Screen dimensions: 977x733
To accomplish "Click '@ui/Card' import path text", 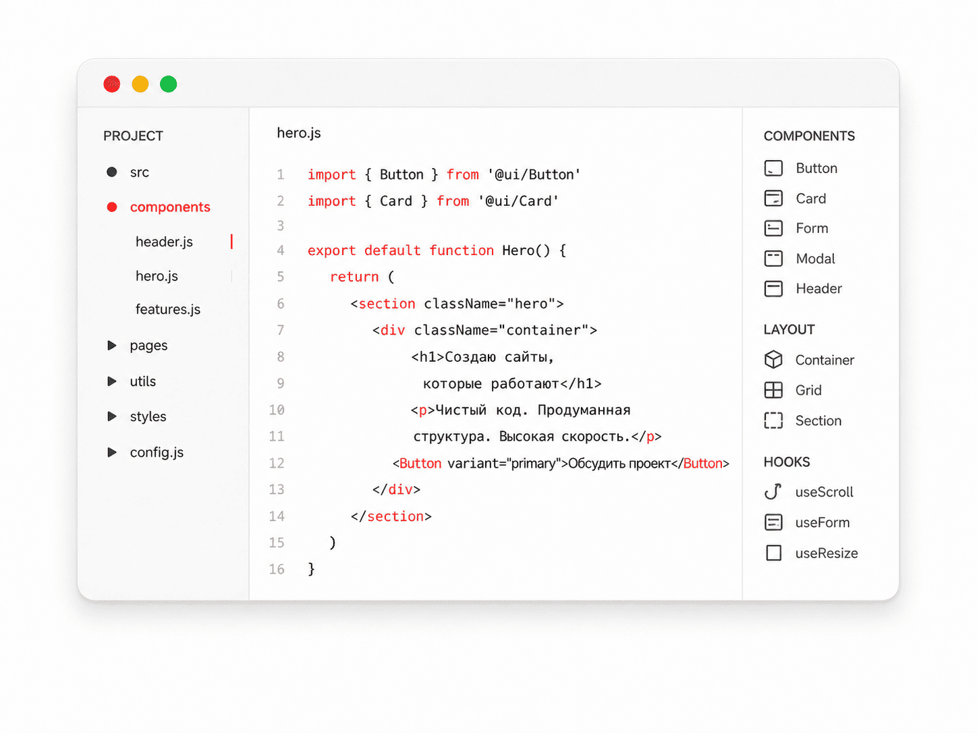I will pyautogui.click(x=518, y=201).
